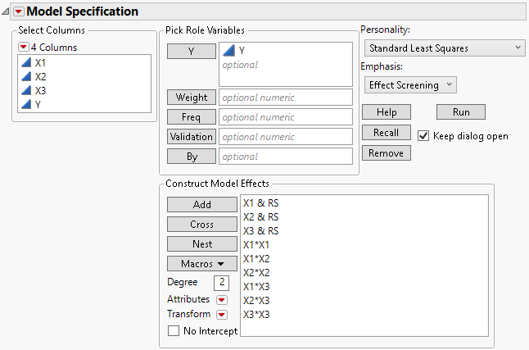Click the Add effect button

[202, 204]
